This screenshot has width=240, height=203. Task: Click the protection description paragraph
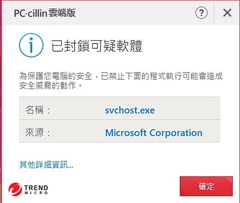[121, 81]
